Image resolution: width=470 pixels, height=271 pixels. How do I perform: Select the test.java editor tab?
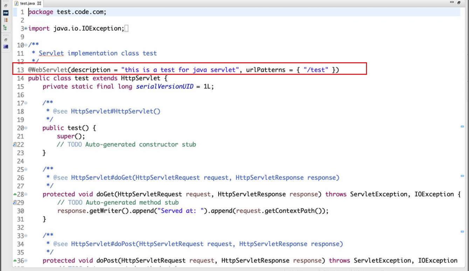coord(28,3)
